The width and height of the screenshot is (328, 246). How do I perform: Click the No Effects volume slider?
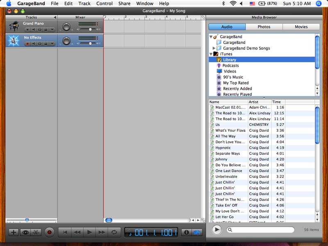point(90,43)
